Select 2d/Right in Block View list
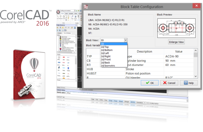The image size is (203, 132). click(114, 56)
